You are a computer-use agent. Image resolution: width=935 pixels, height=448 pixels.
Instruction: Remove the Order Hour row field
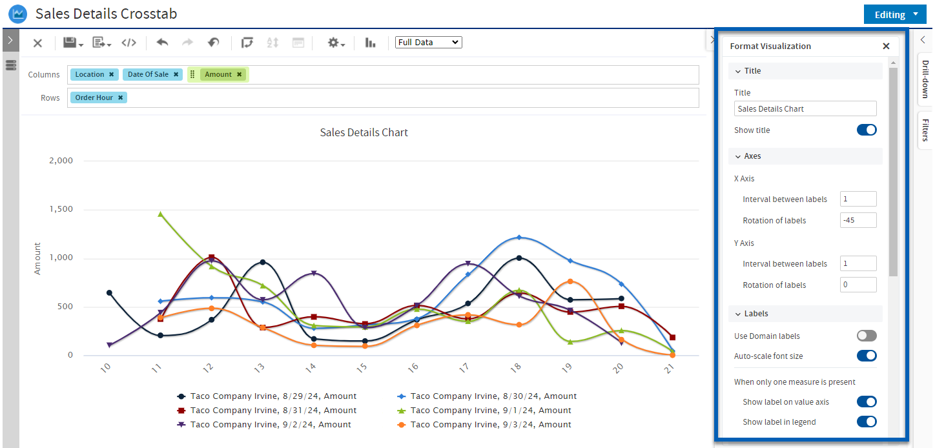pos(120,97)
